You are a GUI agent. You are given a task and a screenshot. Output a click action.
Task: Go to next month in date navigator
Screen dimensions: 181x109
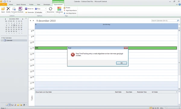(x=23, y=19)
